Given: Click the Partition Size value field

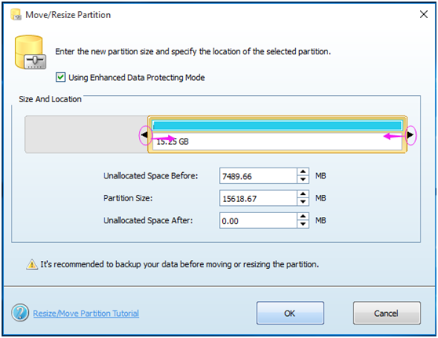Looking at the screenshot, I should pyautogui.click(x=258, y=198).
